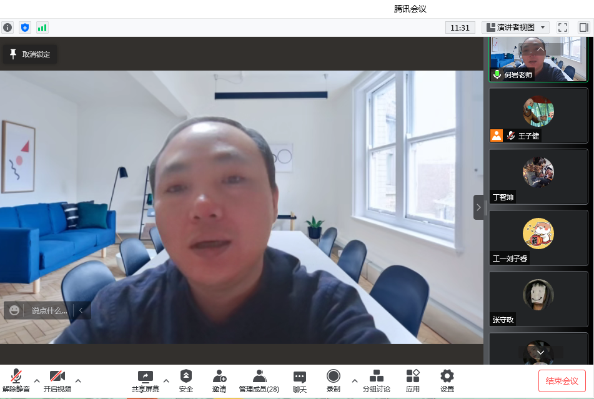
Task: Click the blue security shield icon
Action: 25,27
